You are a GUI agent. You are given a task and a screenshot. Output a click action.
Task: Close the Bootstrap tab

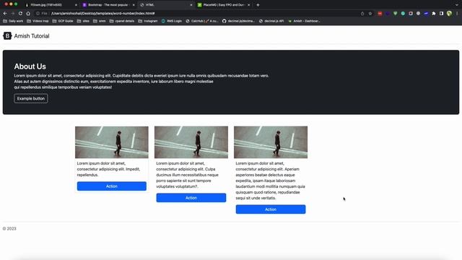(x=133, y=5)
